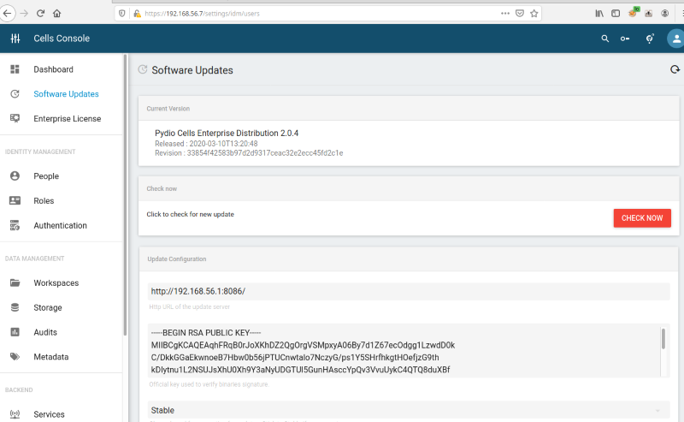
Task: Click the insecure connection lock icon
Action: (137, 14)
